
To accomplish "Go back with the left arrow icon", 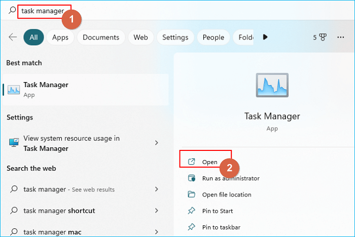I will tap(13, 37).
